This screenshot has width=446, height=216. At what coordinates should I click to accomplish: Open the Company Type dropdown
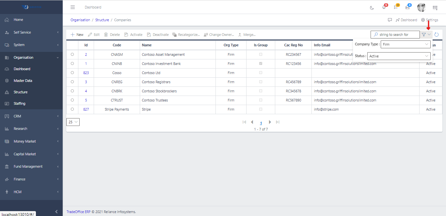(x=406, y=44)
